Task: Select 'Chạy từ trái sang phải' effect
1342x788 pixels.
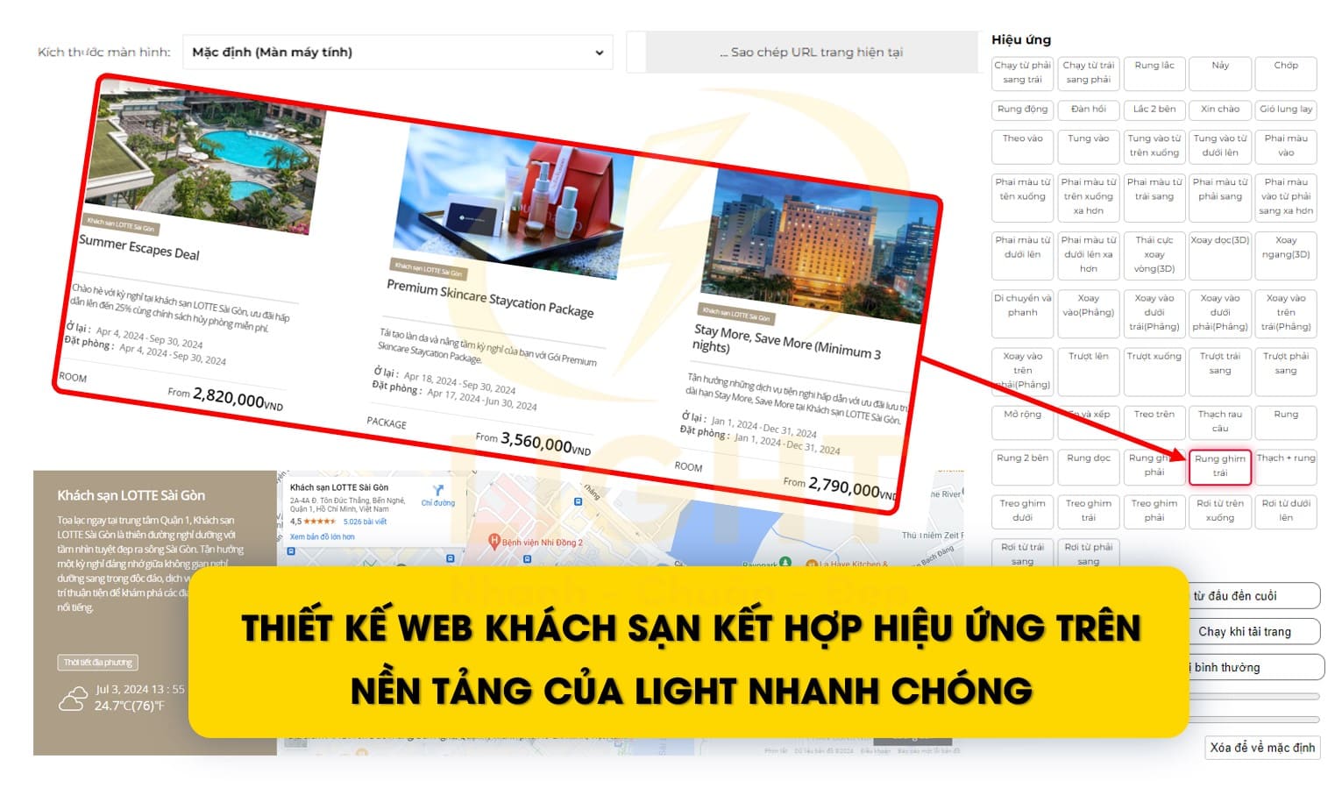Action: pos(1088,73)
